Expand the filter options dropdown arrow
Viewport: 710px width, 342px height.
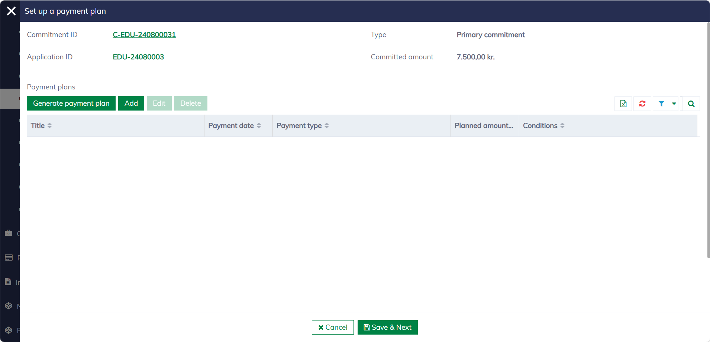click(x=674, y=104)
